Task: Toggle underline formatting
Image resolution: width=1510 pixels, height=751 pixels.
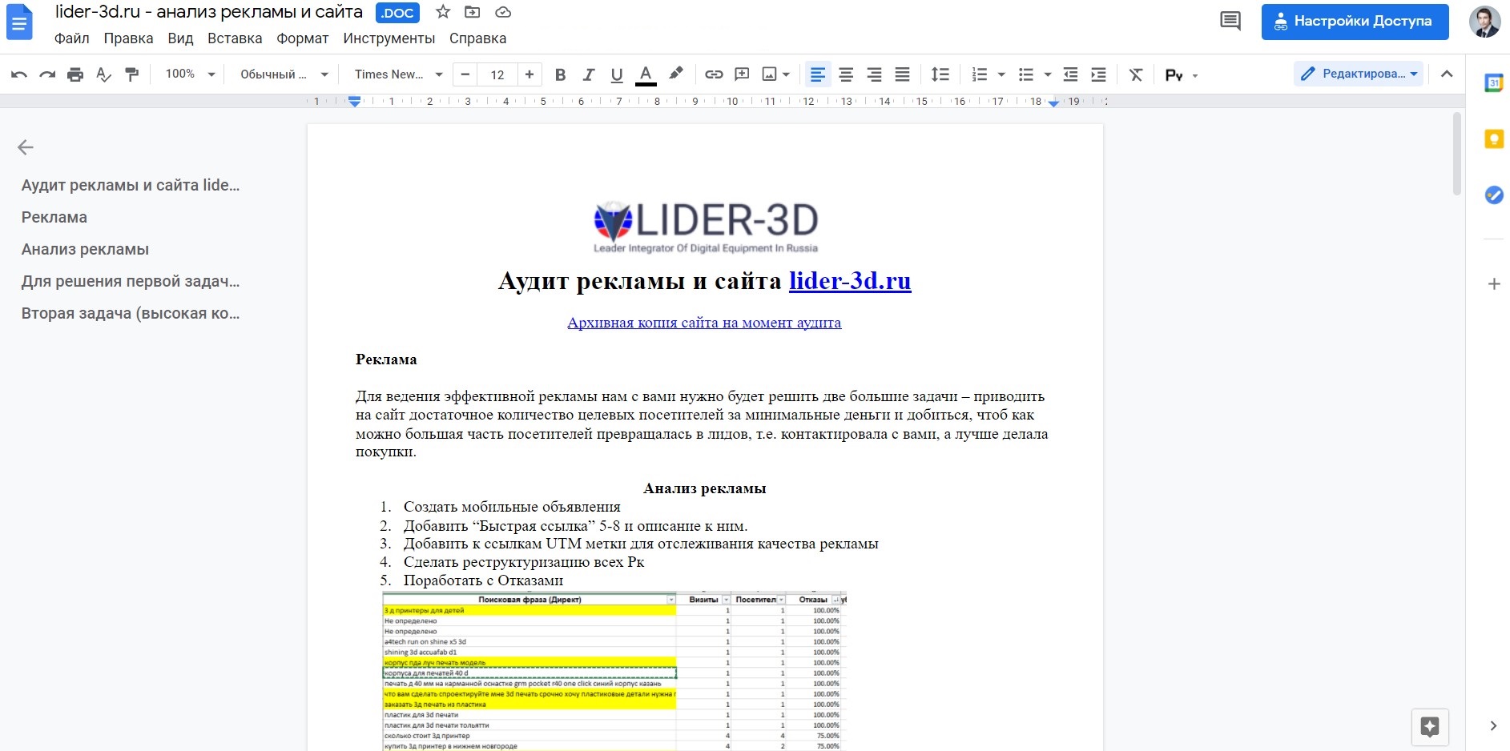Action: (x=617, y=74)
